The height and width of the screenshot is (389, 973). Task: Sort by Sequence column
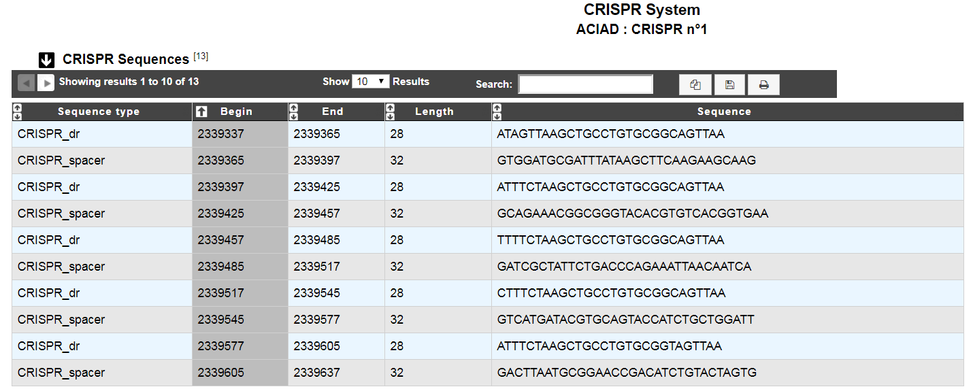[x=727, y=112]
